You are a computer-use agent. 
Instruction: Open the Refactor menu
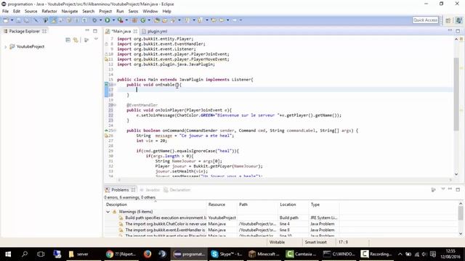tap(49, 12)
